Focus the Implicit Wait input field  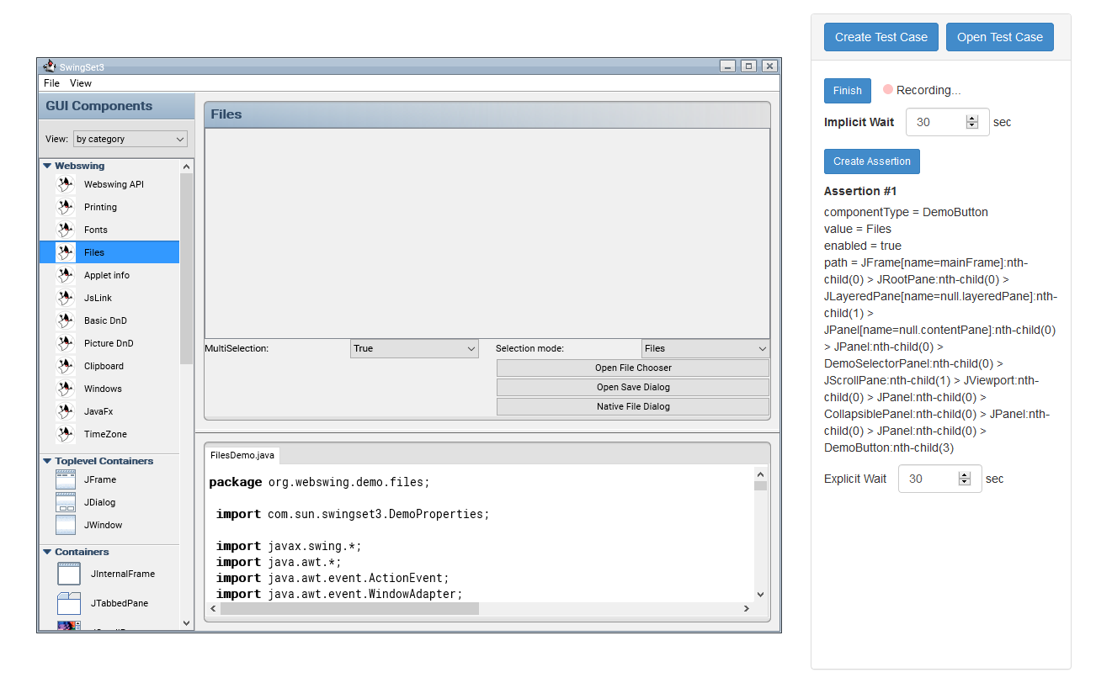[947, 122]
